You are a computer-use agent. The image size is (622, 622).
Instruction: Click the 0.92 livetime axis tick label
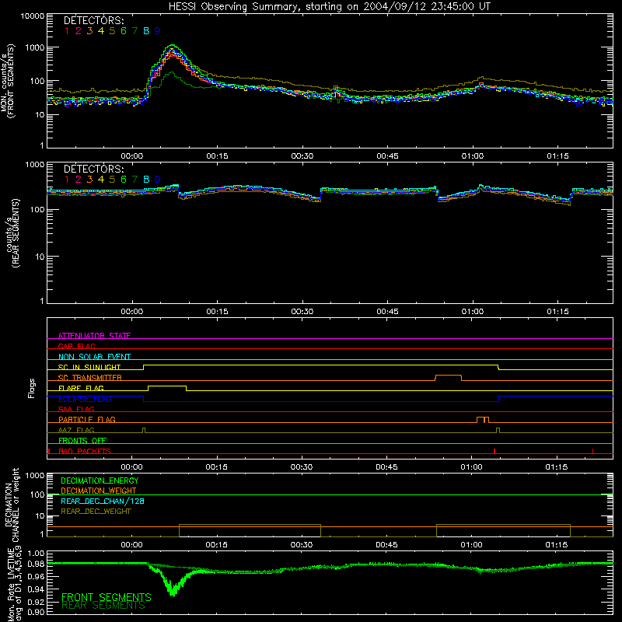point(36,603)
